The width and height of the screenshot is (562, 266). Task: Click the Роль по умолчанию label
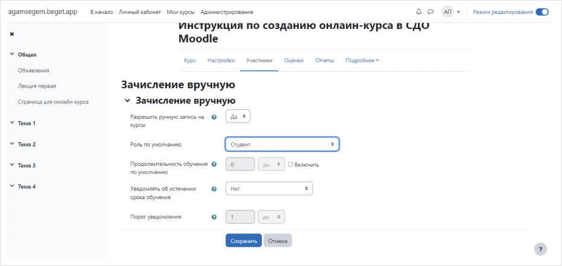tap(156, 145)
